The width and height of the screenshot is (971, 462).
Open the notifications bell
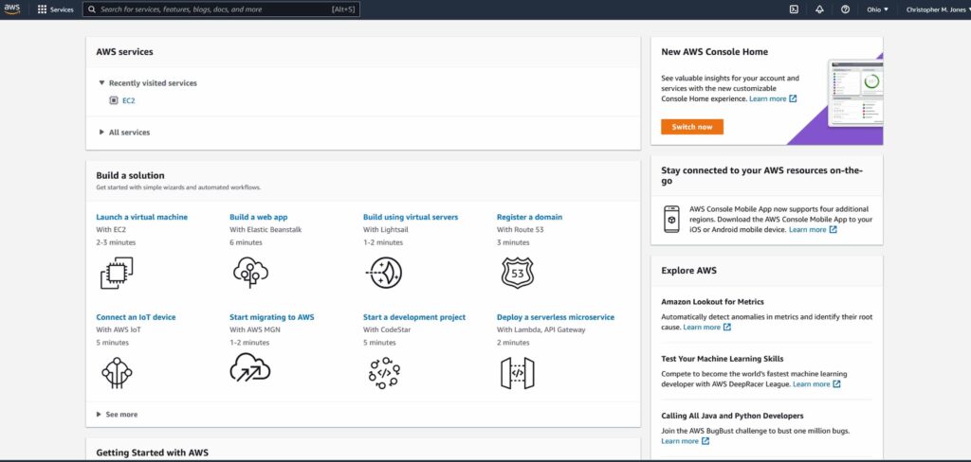click(819, 9)
